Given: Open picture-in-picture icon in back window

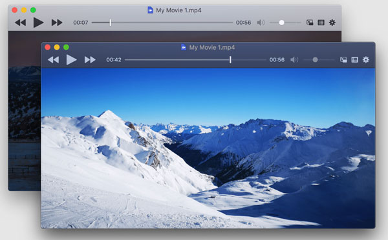Looking at the screenshot, I should click(x=310, y=23).
